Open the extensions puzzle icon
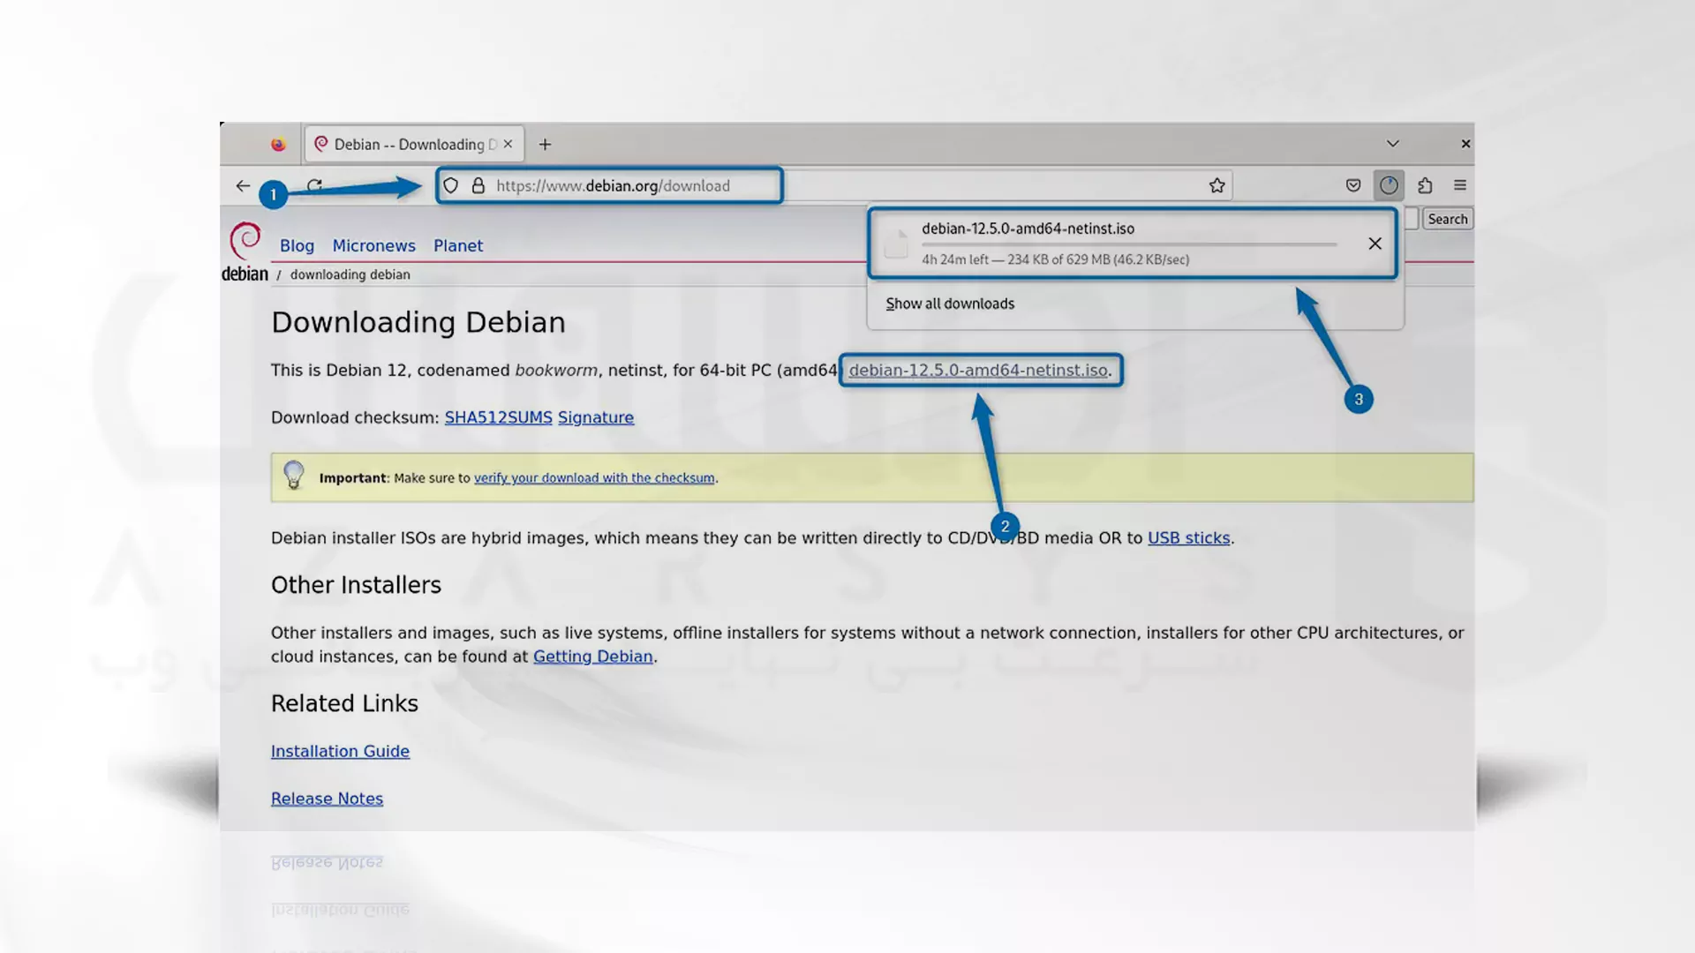Screen dimensions: 1695x953 1425,185
